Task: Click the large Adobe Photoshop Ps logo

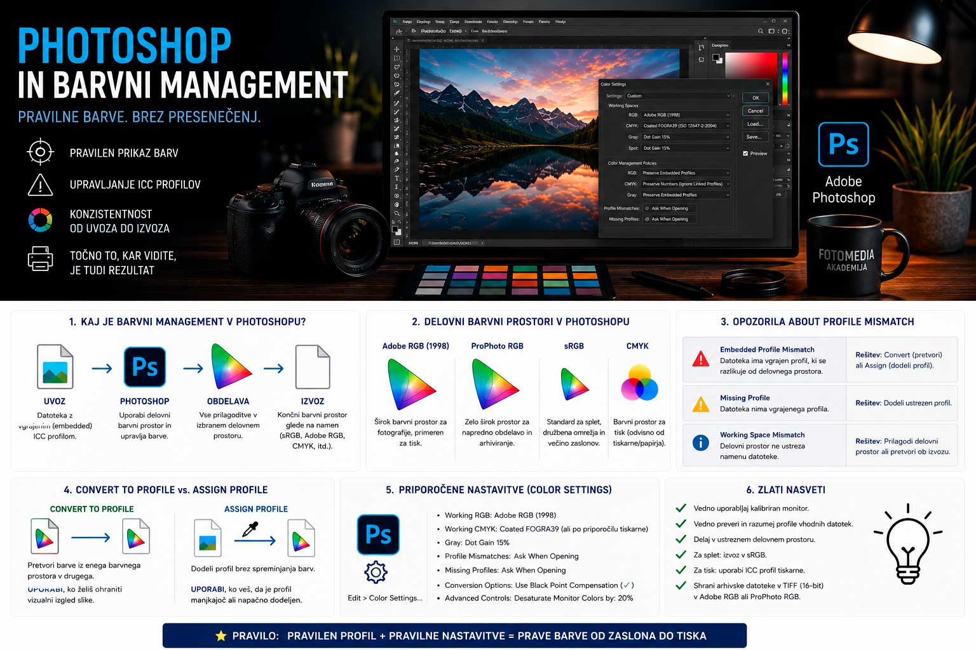Action: tap(843, 145)
